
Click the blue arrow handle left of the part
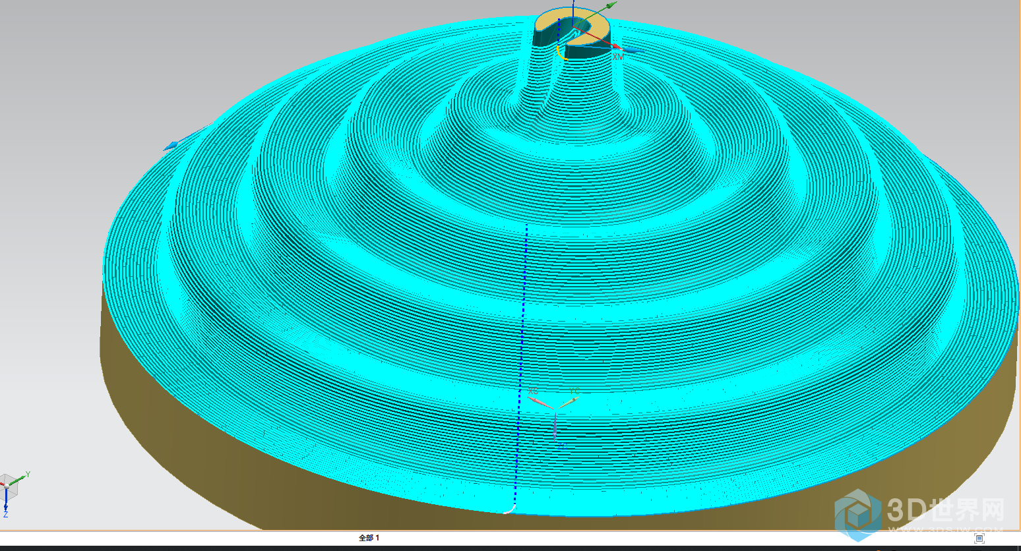coord(171,145)
